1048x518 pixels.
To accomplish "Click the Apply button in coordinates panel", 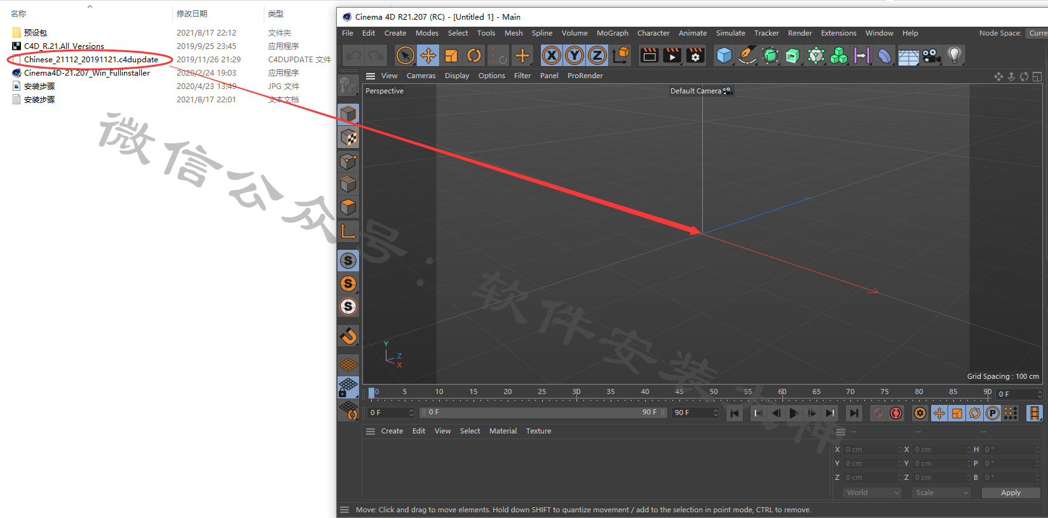I will point(1011,493).
